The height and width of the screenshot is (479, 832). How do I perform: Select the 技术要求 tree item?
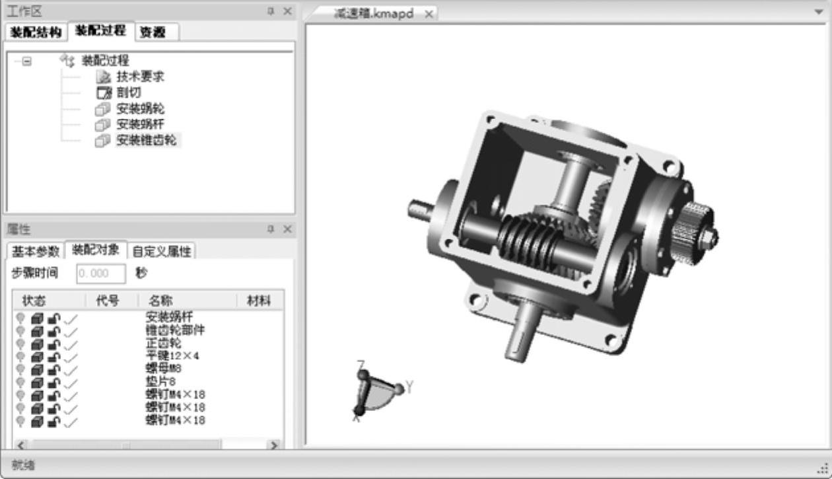pos(141,77)
